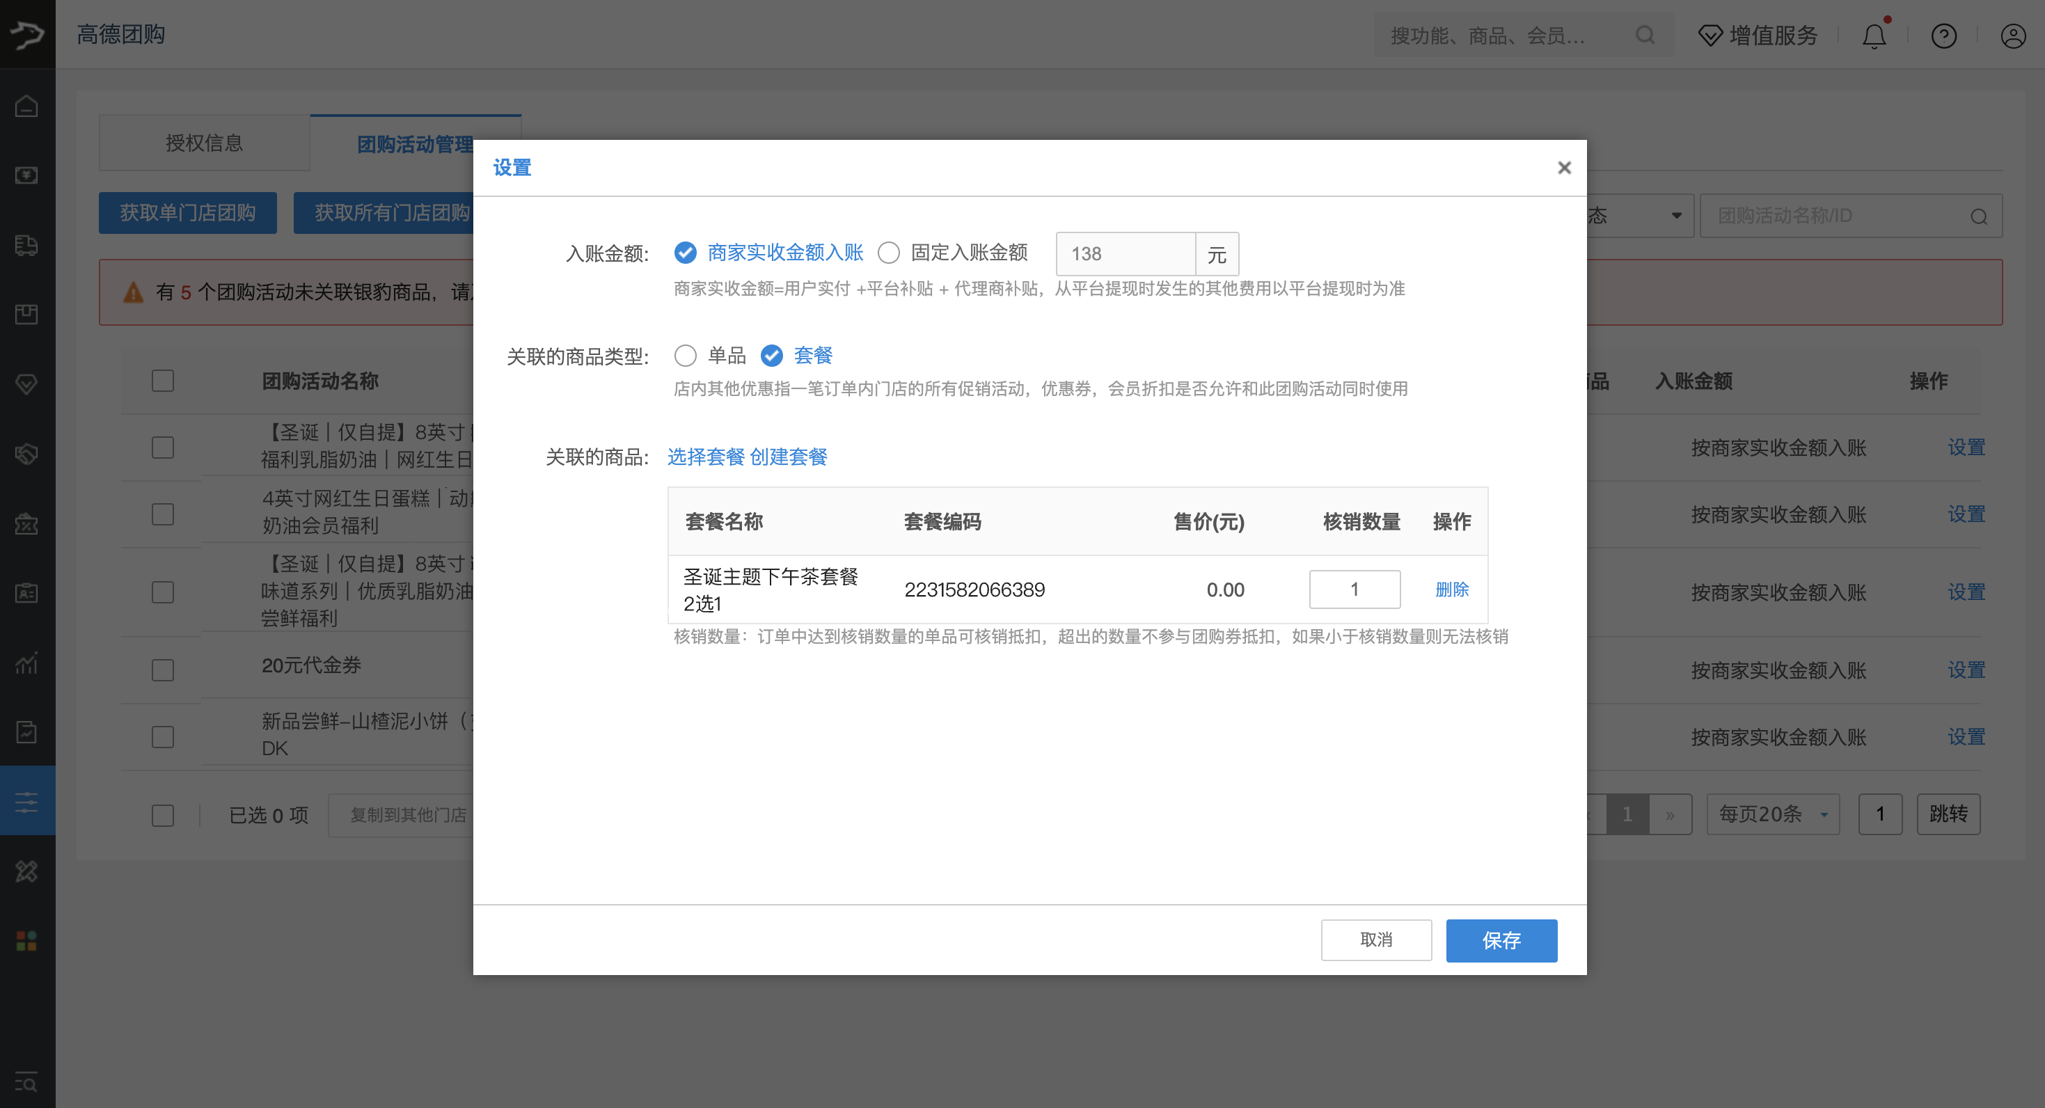Open the status filter dropdown arrow
Image resolution: width=2045 pixels, height=1108 pixels.
coord(1676,216)
